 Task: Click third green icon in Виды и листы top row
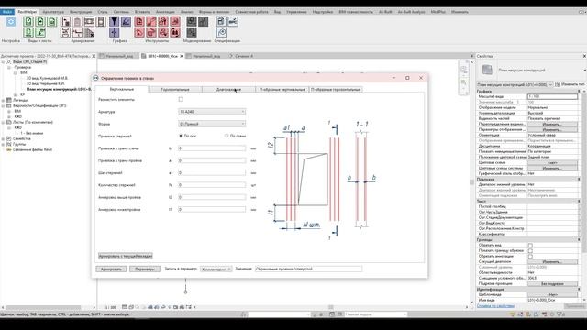click(x=51, y=22)
